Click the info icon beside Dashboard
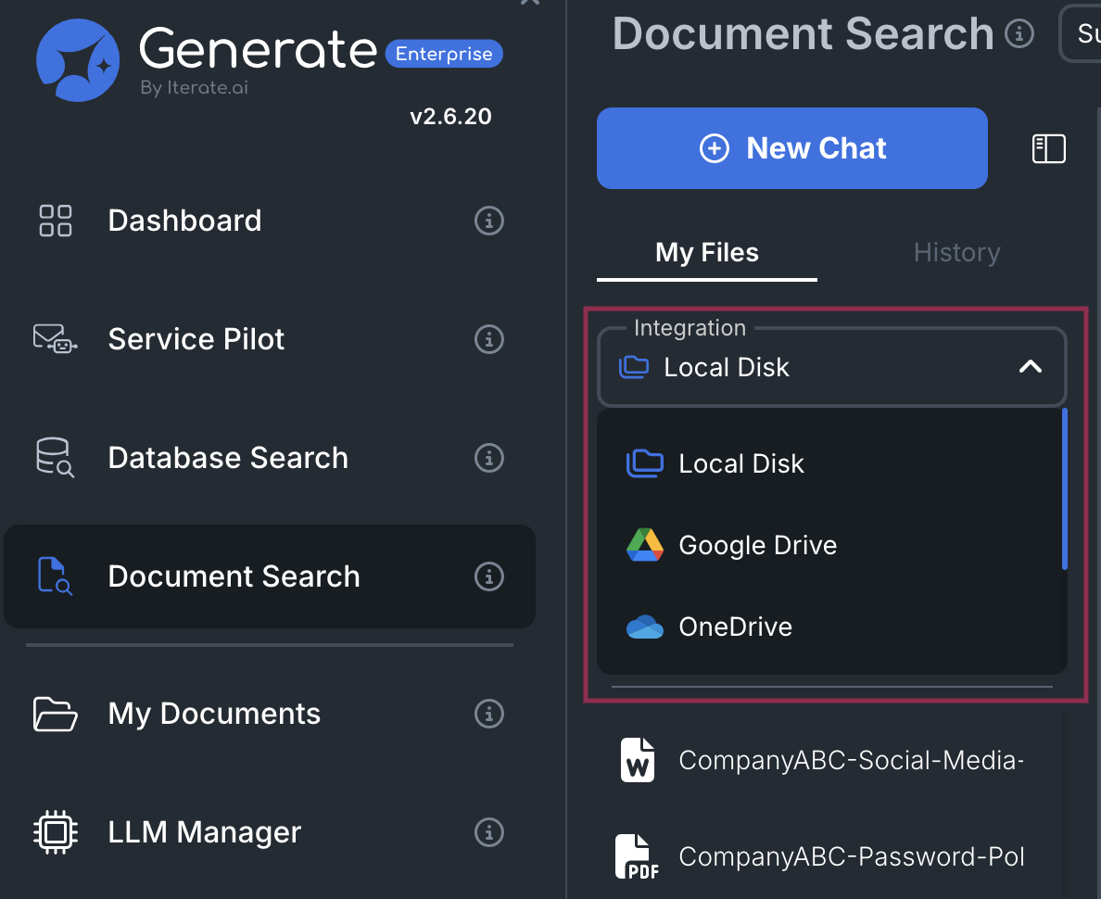 (x=489, y=221)
